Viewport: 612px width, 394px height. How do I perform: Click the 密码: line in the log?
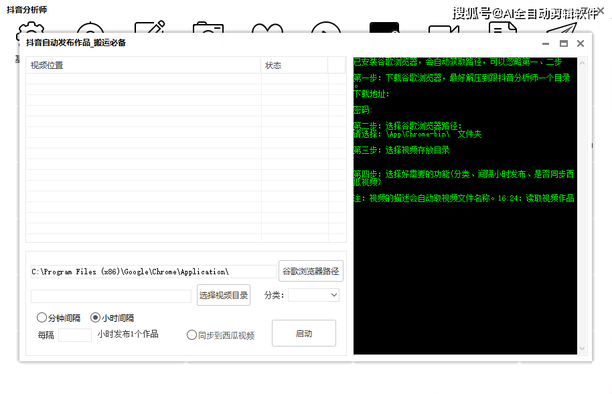[x=363, y=110]
